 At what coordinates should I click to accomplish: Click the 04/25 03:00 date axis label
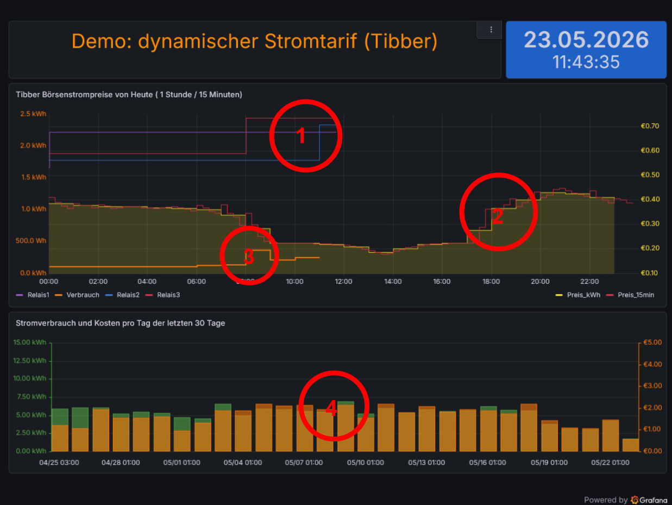point(59,463)
